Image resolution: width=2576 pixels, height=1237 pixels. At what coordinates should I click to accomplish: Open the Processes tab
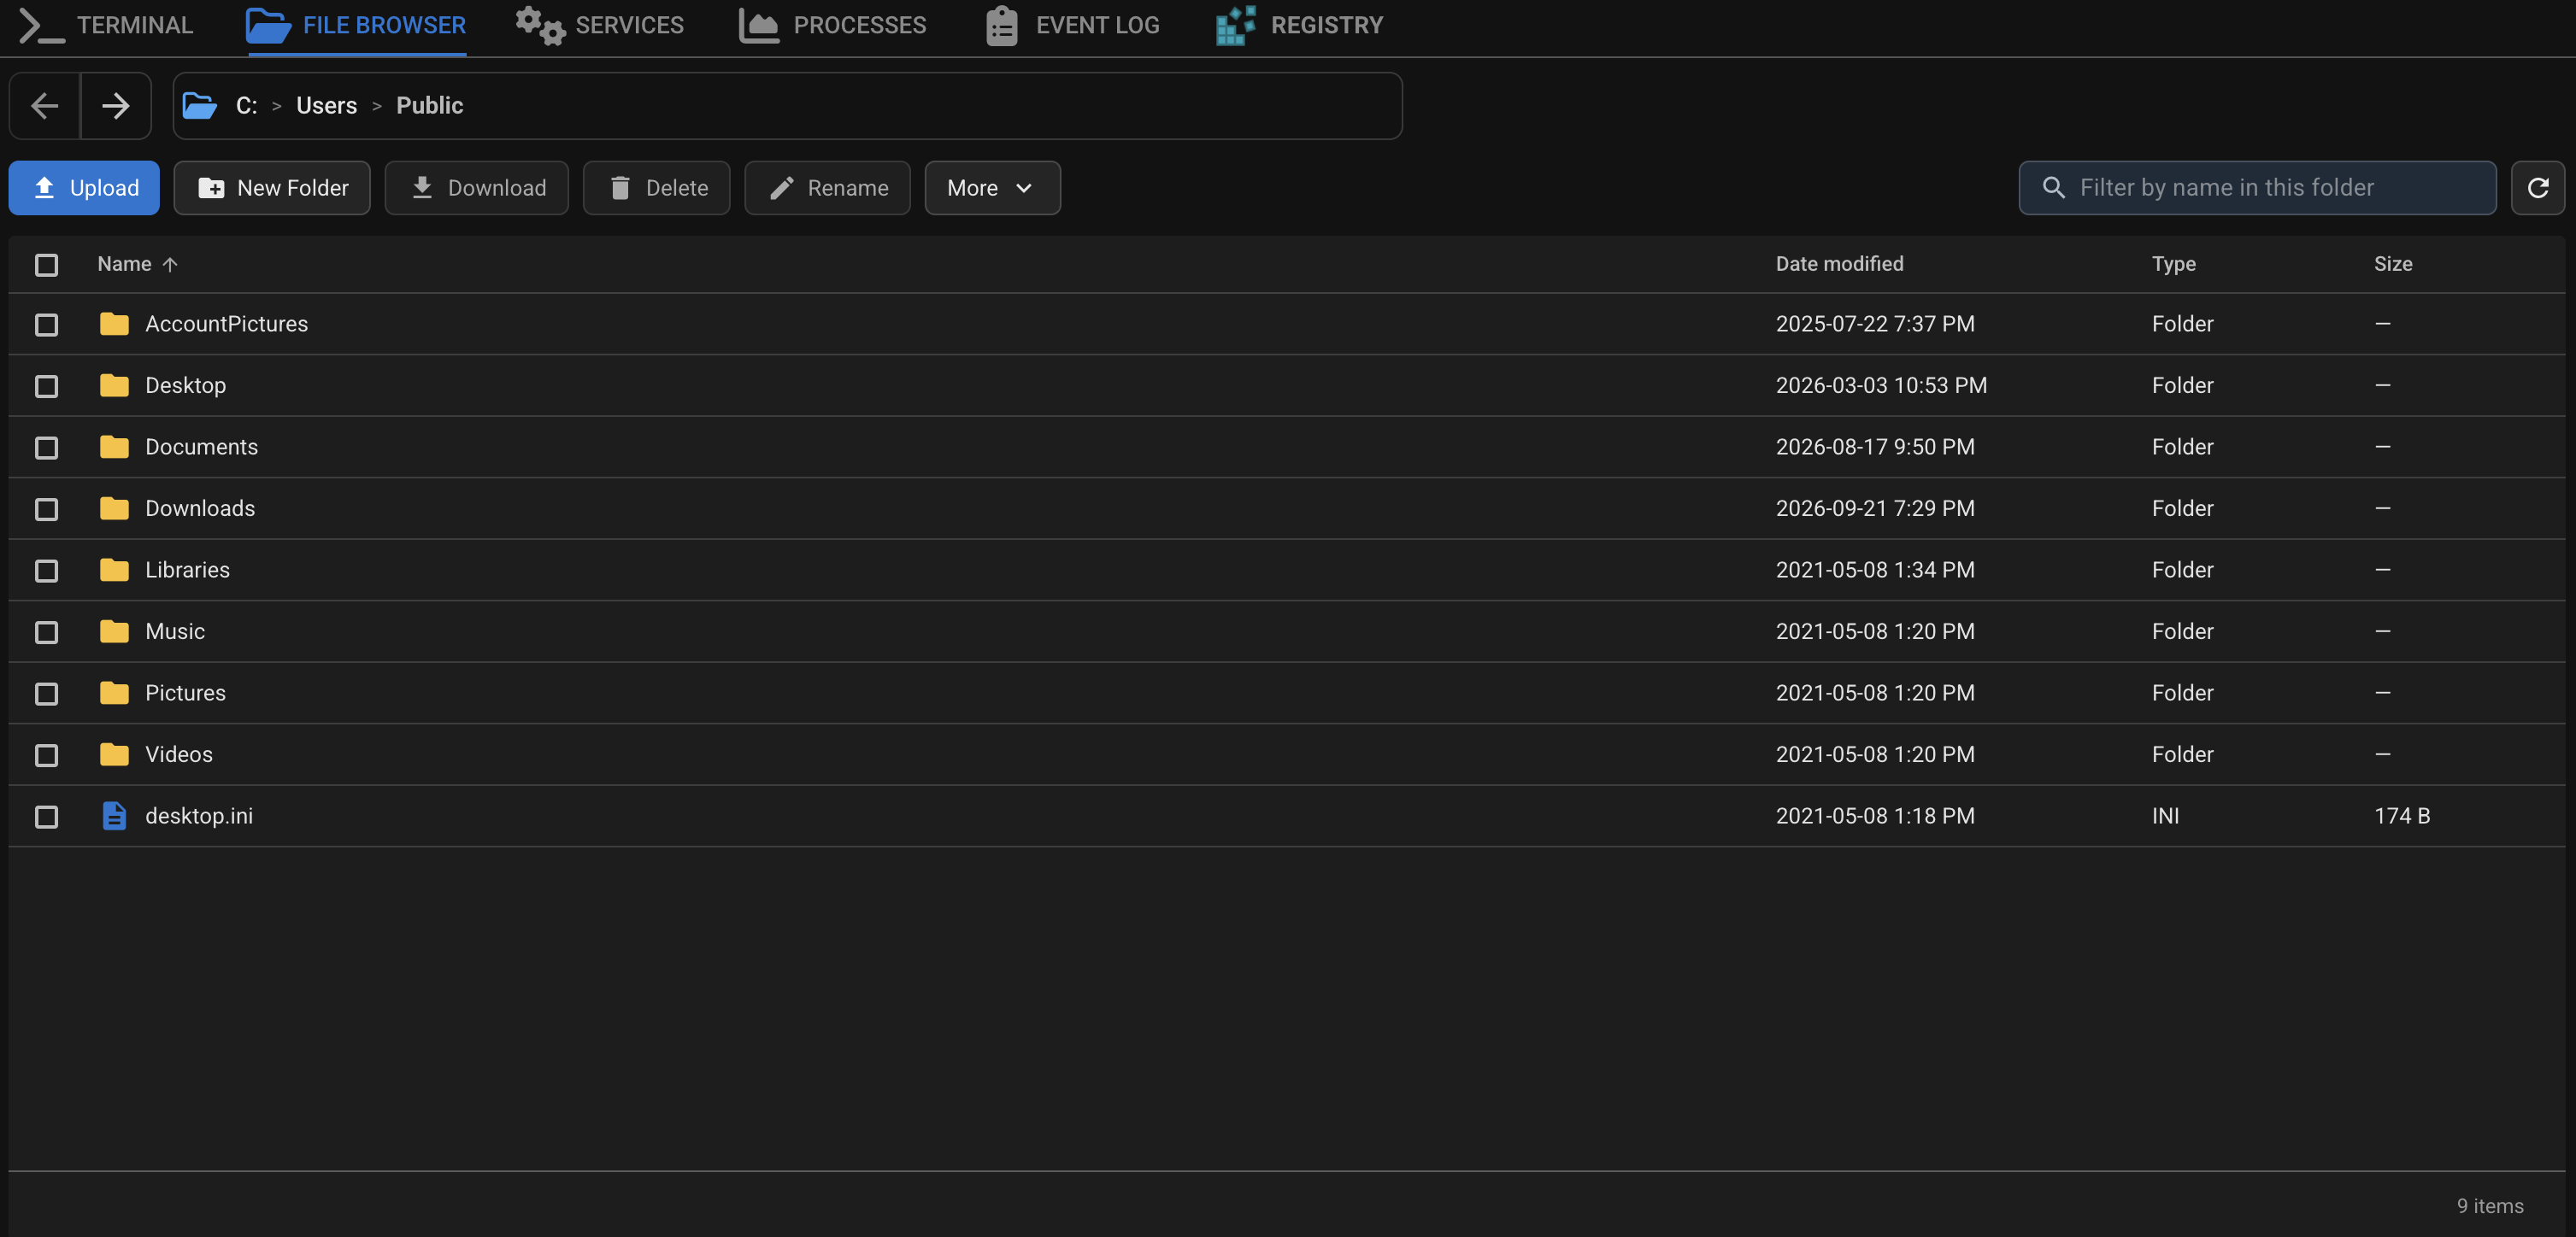click(832, 26)
